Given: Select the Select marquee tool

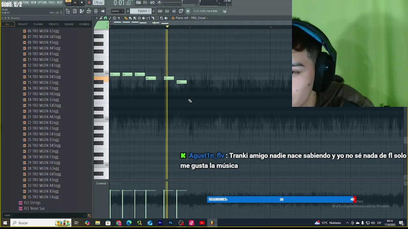Looking at the screenshot, I should 157,18.
